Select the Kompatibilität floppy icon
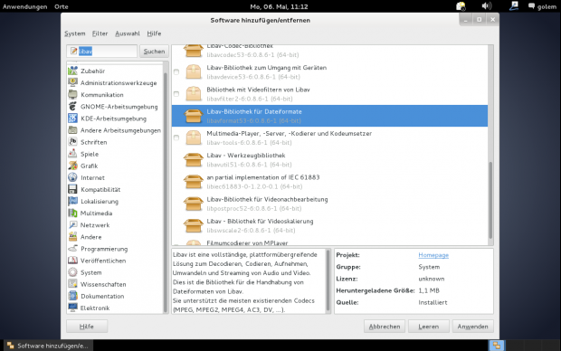This screenshot has height=351, width=561. pos(72,189)
